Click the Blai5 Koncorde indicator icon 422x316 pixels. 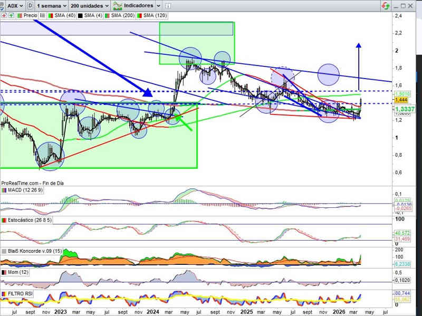pos(4,251)
